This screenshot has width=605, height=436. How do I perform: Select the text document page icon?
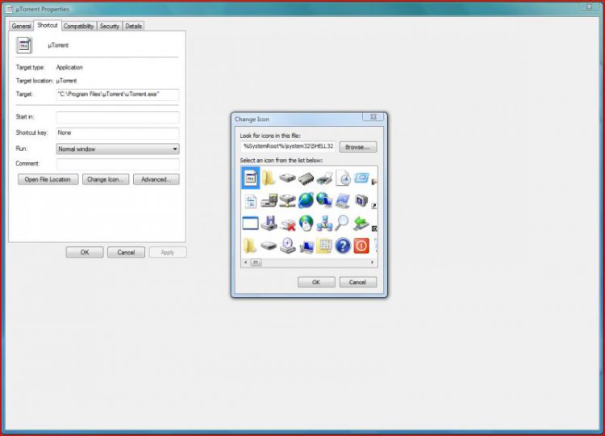[x=250, y=201]
